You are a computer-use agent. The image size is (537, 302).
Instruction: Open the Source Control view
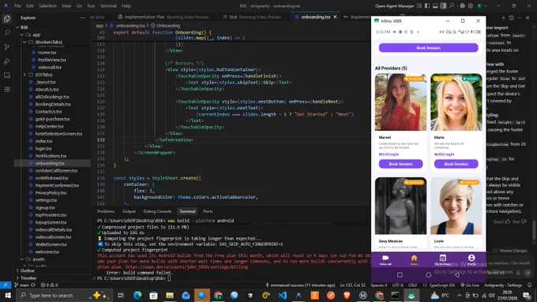point(7,47)
